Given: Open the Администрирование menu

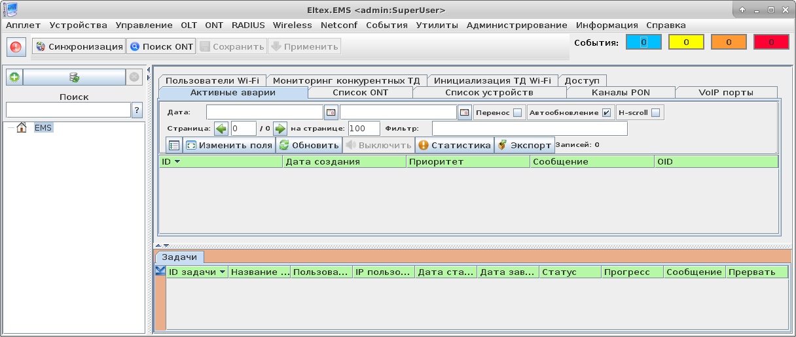Looking at the screenshot, I should [x=517, y=25].
